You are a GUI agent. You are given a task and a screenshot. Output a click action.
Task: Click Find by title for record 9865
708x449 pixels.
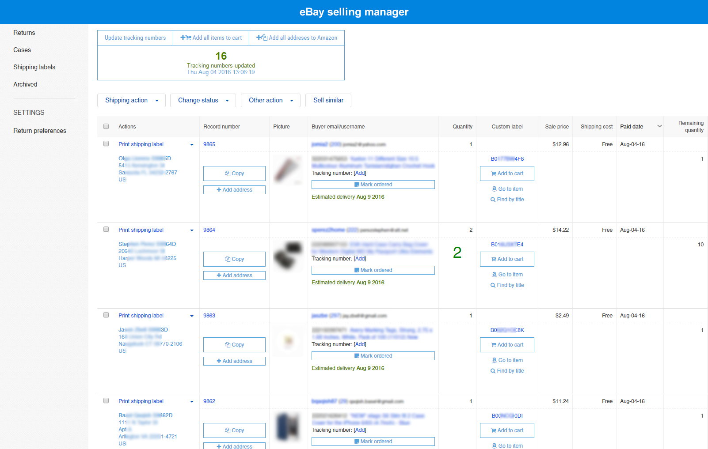click(x=507, y=200)
